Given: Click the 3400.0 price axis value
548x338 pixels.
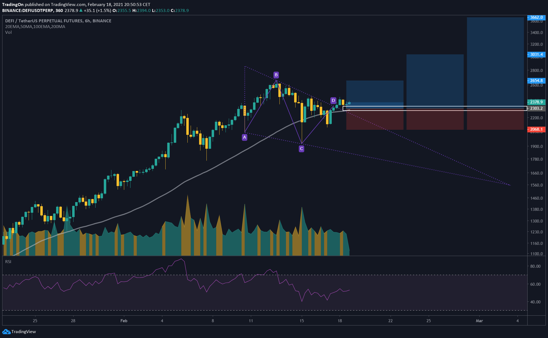Looking at the screenshot, I should tap(537, 33).
